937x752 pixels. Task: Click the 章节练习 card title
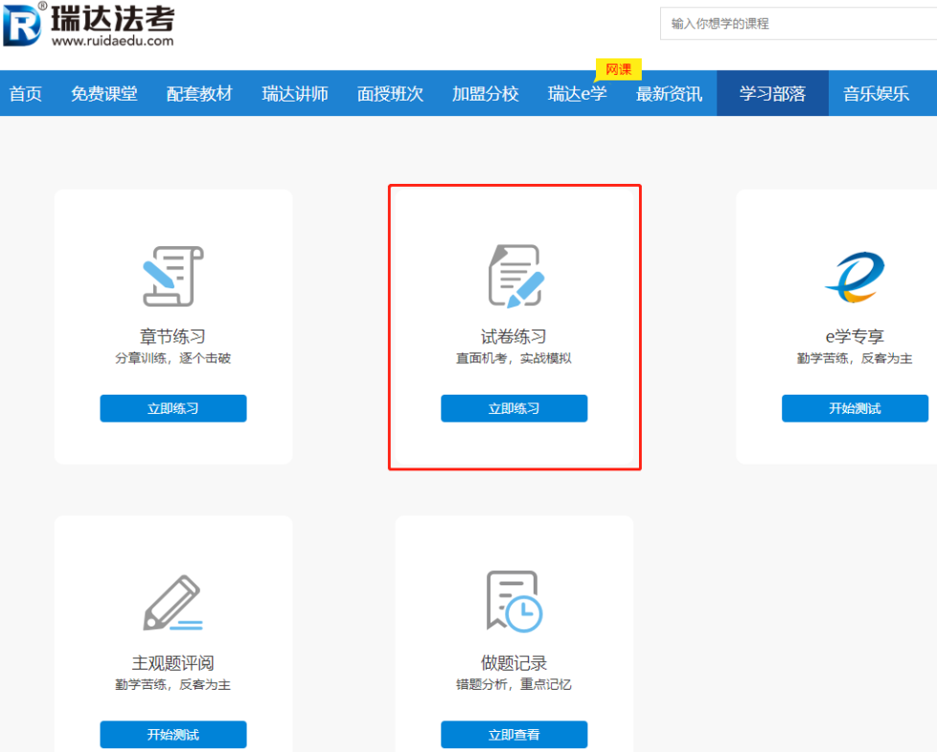[x=172, y=336]
